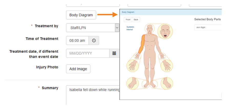Select the left arm on body figure
Image resolution: width=226 pixels, height=109 pixels.
pos(158,44)
